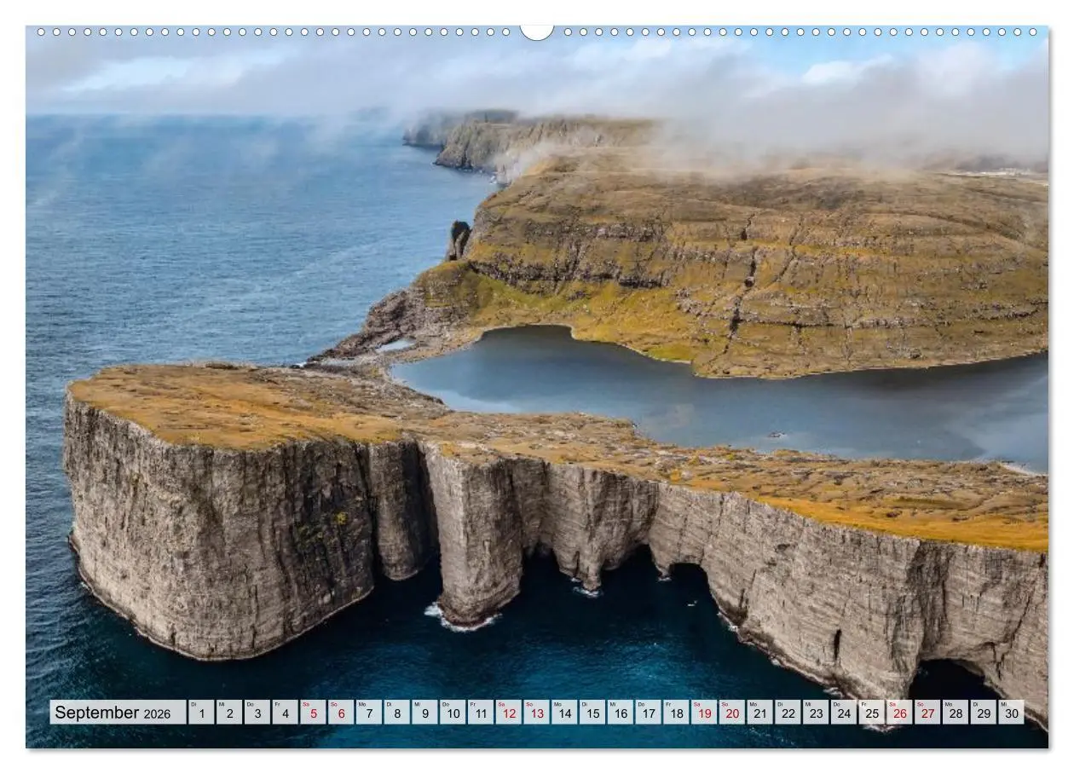Click date cell 24 (Do)
The height and width of the screenshot is (774, 1074).
pyautogui.click(x=843, y=713)
